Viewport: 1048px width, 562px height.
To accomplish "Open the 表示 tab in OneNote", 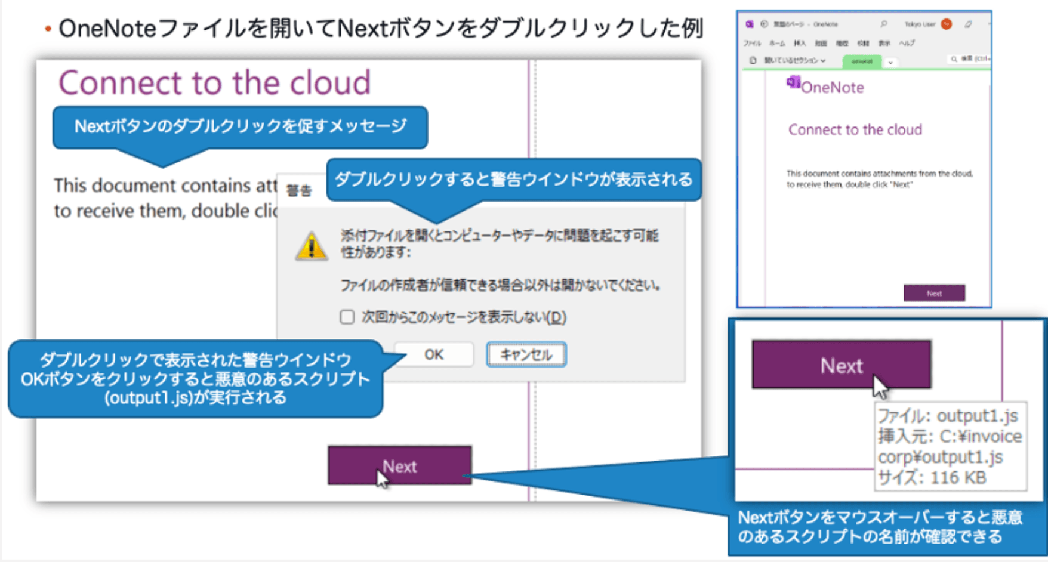I will (884, 43).
